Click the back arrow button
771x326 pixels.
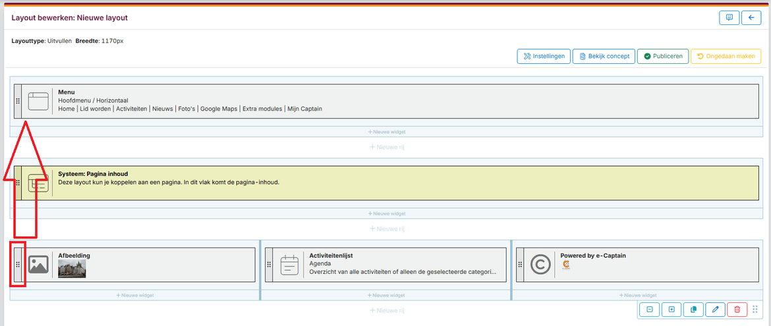tap(751, 18)
